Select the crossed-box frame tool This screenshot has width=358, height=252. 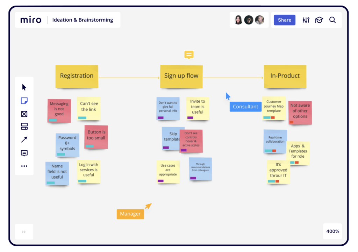coord(24,114)
